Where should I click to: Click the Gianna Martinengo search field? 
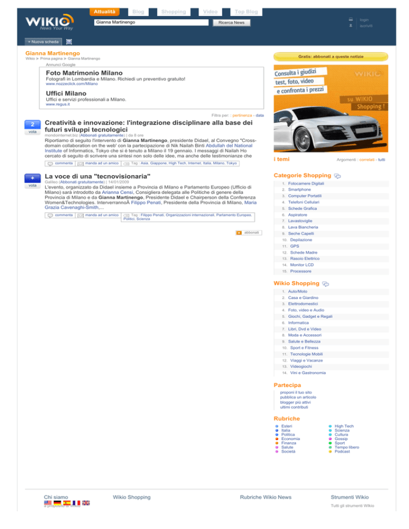(151, 22)
